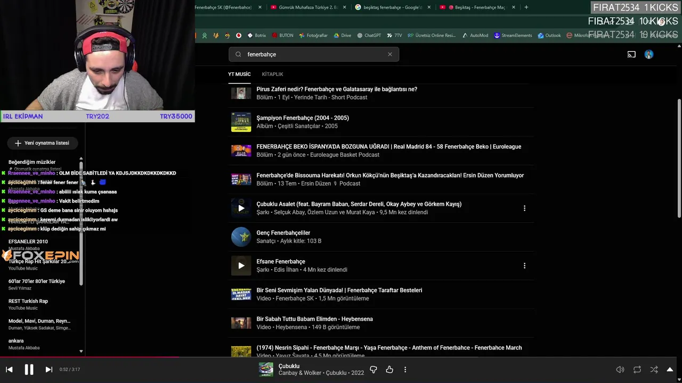Pause the playing song Çubuklu

point(29,369)
